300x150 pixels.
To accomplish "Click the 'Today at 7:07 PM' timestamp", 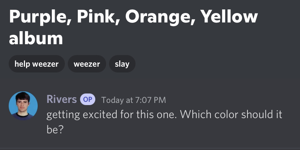I will 133,100.
